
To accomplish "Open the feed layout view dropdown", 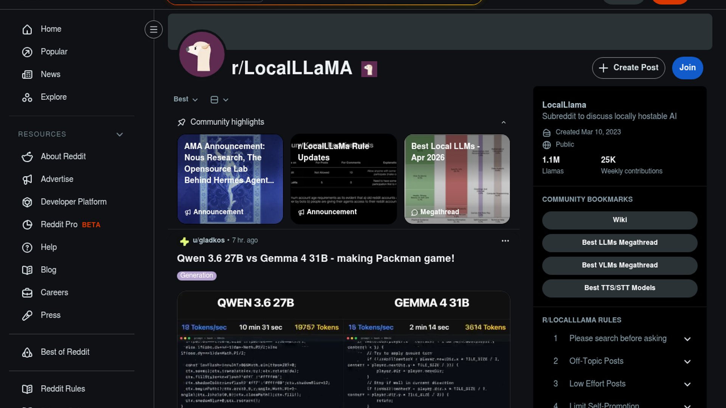I will pyautogui.click(x=219, y=100).
